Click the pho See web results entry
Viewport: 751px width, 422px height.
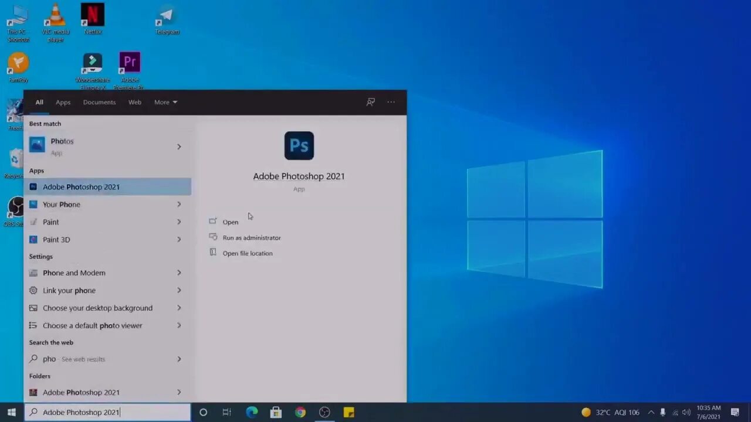[x=107, y=359]
